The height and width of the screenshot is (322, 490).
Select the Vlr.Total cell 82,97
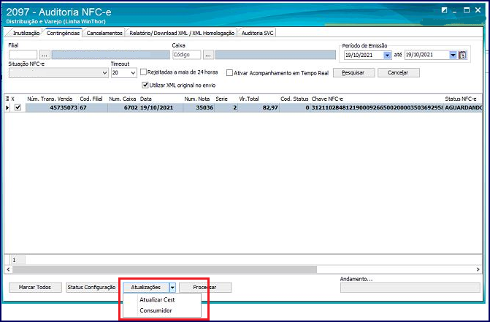click(259, 107)
